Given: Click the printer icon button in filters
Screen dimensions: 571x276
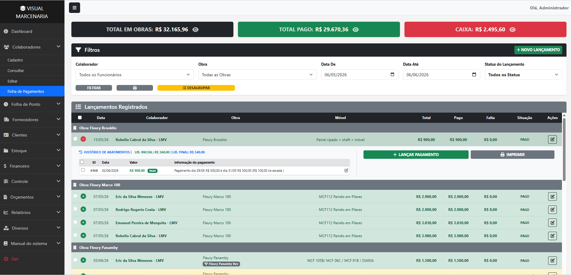Looking at the screenshot, I should click(x=135, y=88).
